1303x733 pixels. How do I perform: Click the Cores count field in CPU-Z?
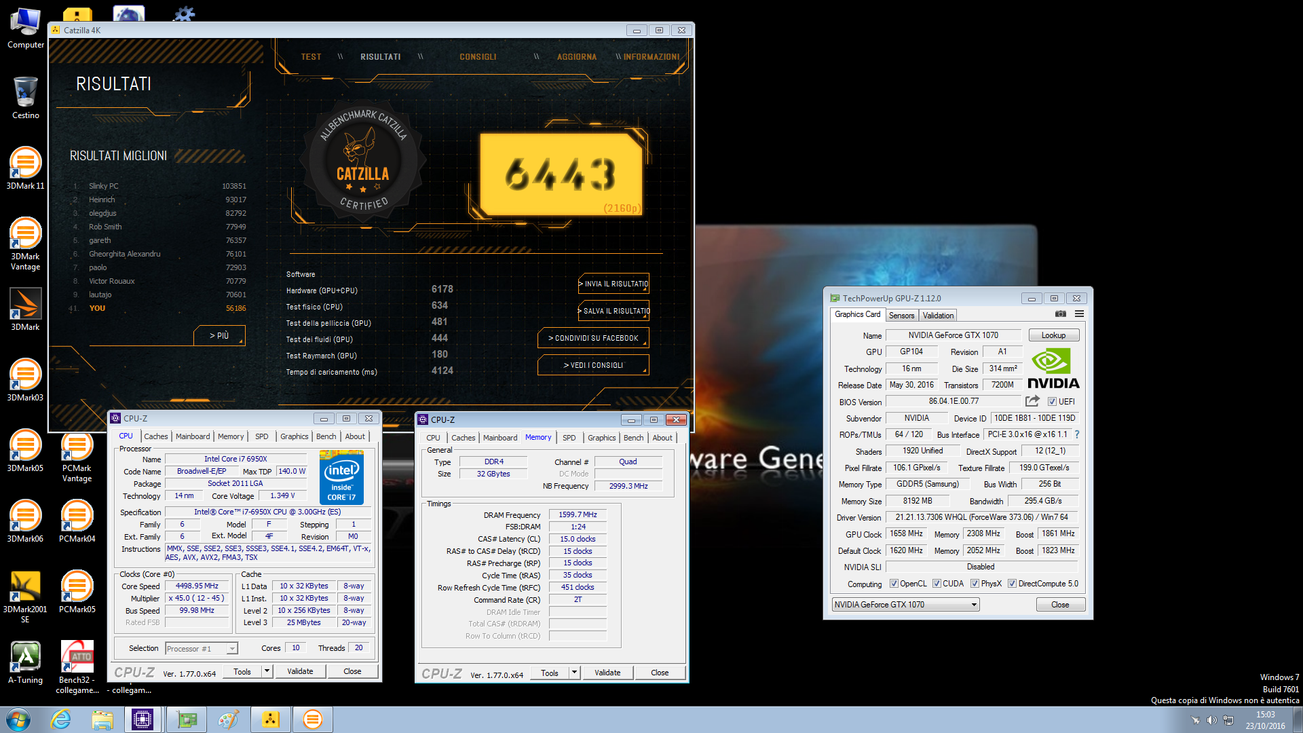(296, 648)
